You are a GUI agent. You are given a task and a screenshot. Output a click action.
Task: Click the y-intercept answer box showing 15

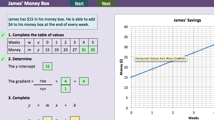47,66
